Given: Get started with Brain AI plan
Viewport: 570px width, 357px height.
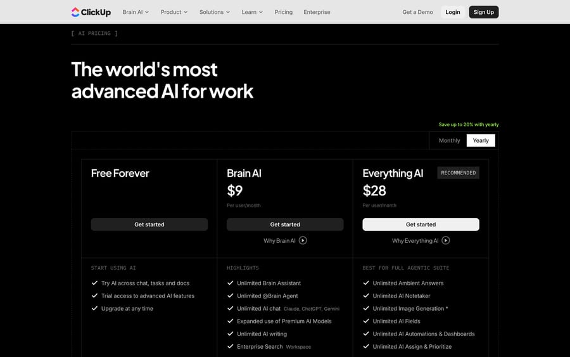Looking at the screenshot, I should [x=285, y=224].
